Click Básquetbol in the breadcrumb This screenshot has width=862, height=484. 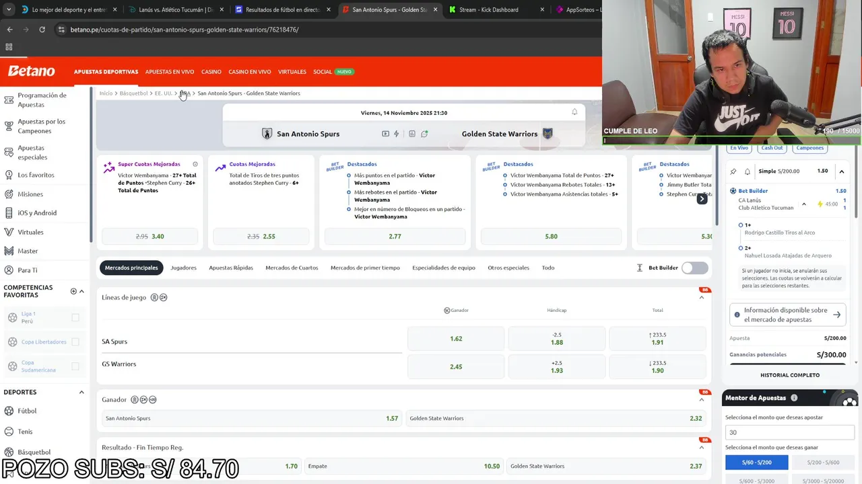[133, 93]
